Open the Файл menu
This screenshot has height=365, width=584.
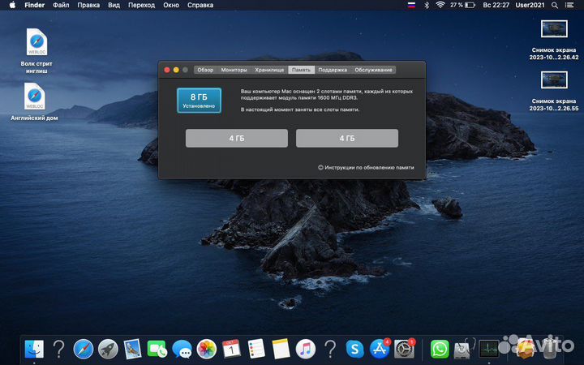(61, 5)
